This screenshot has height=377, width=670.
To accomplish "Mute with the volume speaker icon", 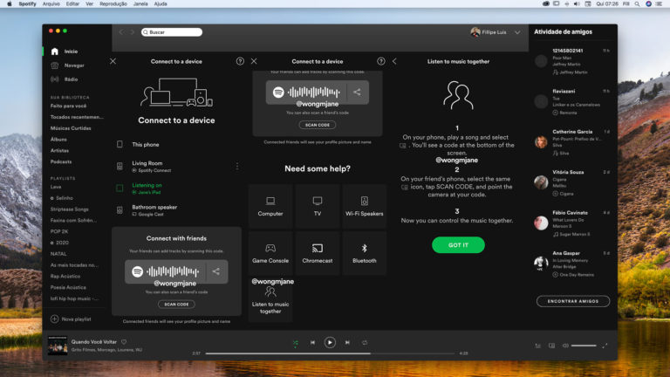I will (565, 346).
